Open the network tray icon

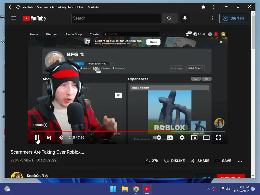pyautogui.click(x=221, y=189)
